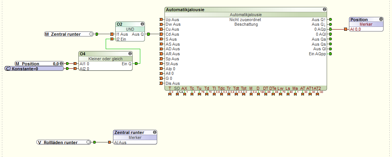Click info icon beside M_Position value 0,0

[61, 64]
